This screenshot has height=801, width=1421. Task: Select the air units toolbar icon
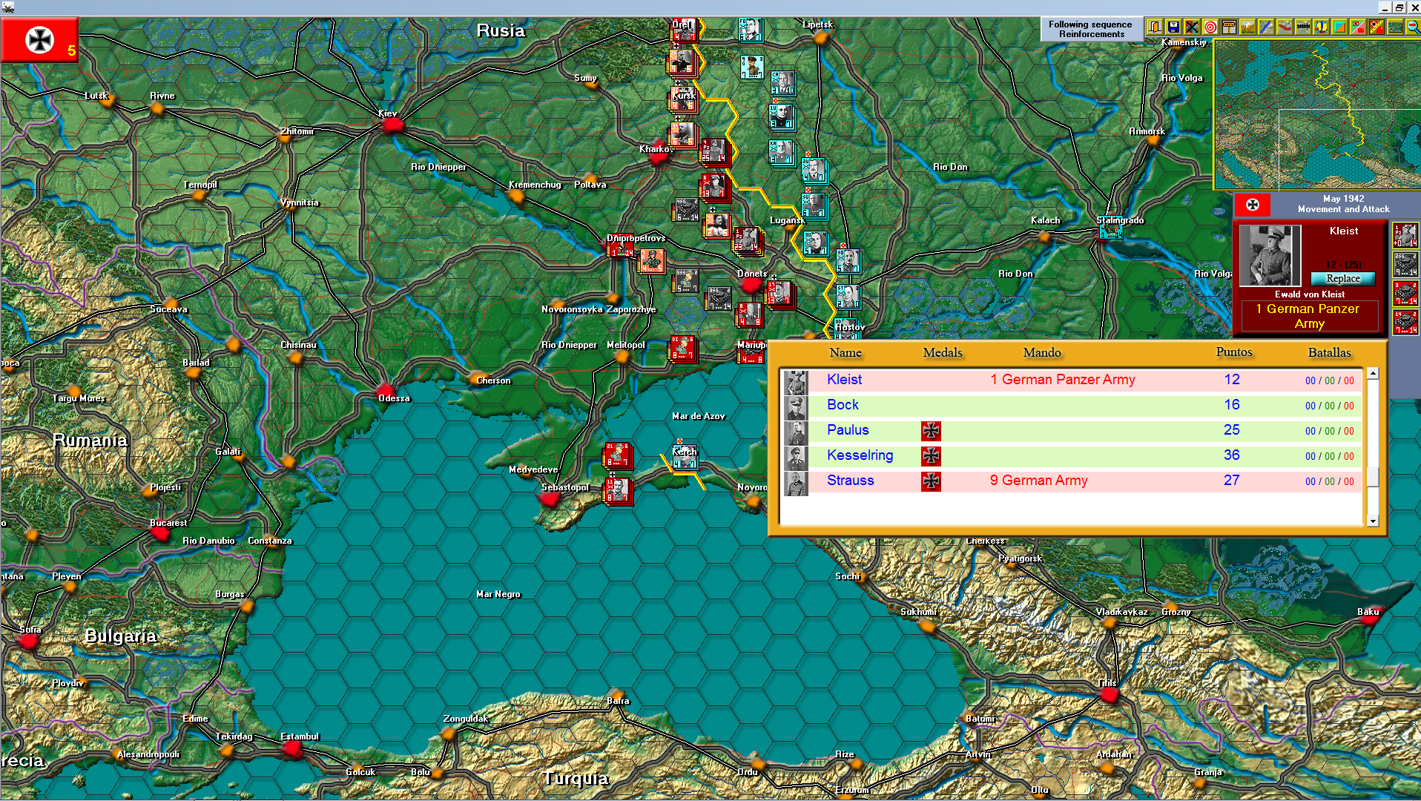(x=1320, y=27)
